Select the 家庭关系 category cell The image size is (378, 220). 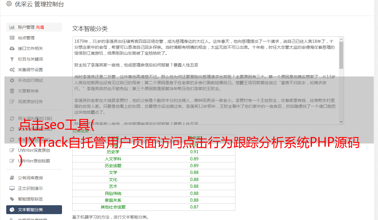113,200
